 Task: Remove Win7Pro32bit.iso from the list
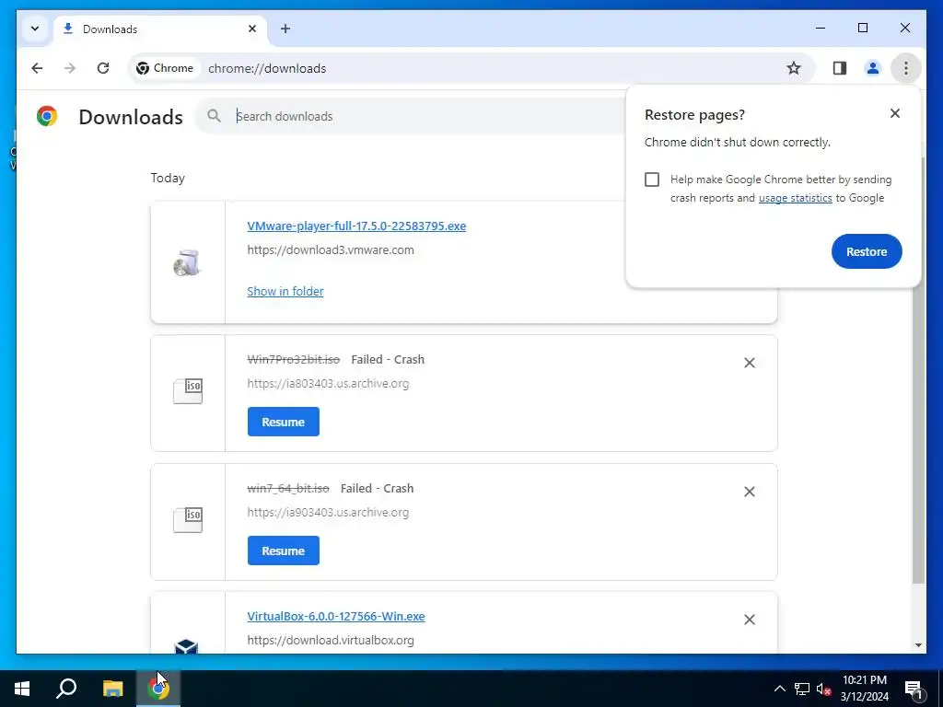[750, 363]
